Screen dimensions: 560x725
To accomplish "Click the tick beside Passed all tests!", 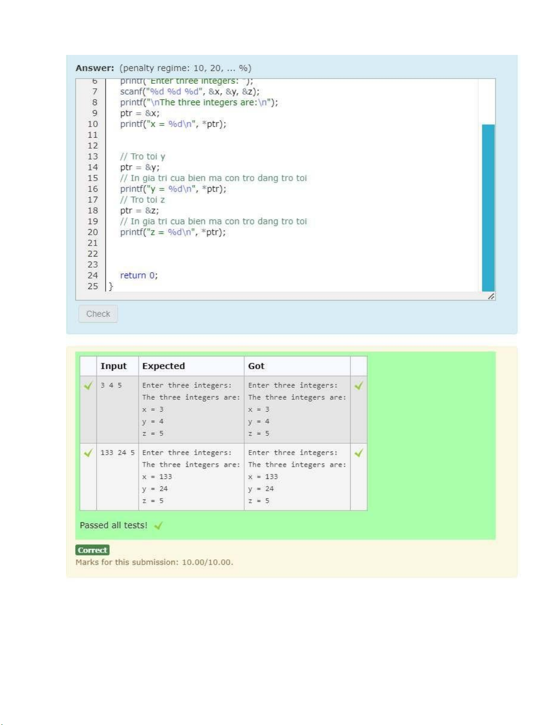I will pyautogui.click(x=158, y=526).
